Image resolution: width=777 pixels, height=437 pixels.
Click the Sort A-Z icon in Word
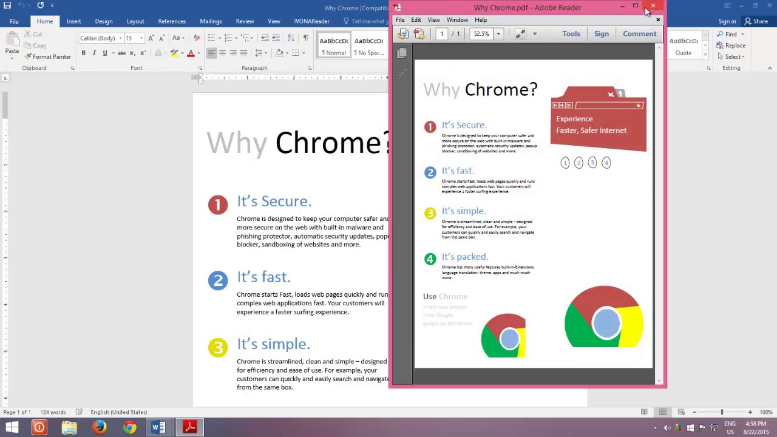(x=291, y=38)
